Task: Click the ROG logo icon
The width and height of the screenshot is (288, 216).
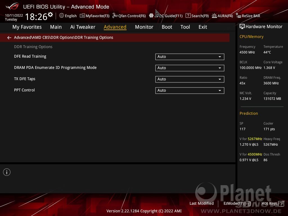Action: 12,6
